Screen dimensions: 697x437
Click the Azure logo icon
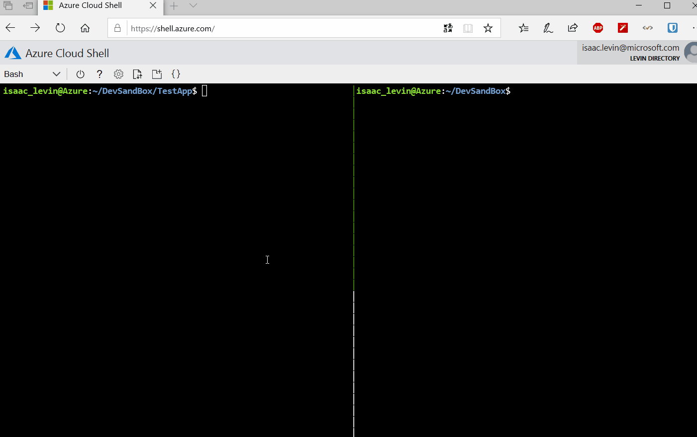tap(13, 53)
